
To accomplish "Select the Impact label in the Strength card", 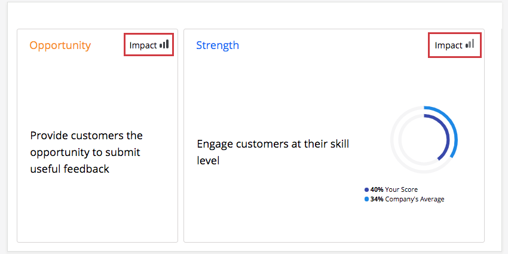I will tap(448, 45).
